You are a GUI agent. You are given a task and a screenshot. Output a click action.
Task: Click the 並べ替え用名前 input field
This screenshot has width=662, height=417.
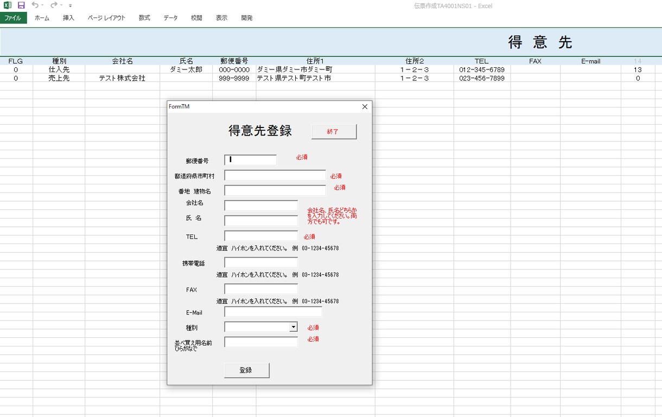261,342
